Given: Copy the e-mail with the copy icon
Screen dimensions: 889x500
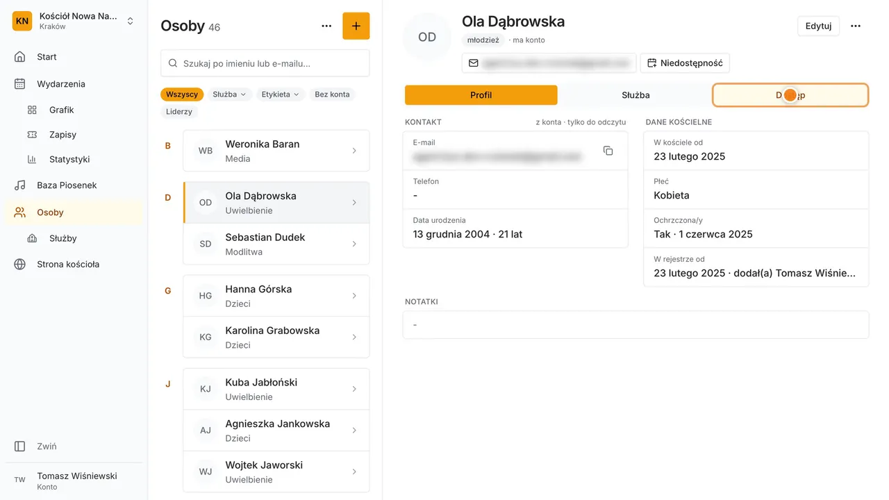Looking at the screenshot, I should coord(608,151).
